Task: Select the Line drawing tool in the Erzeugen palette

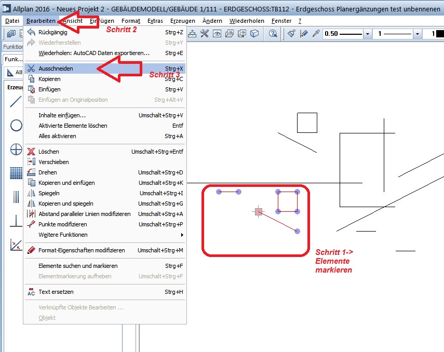Action: click(x=16, y=101)
